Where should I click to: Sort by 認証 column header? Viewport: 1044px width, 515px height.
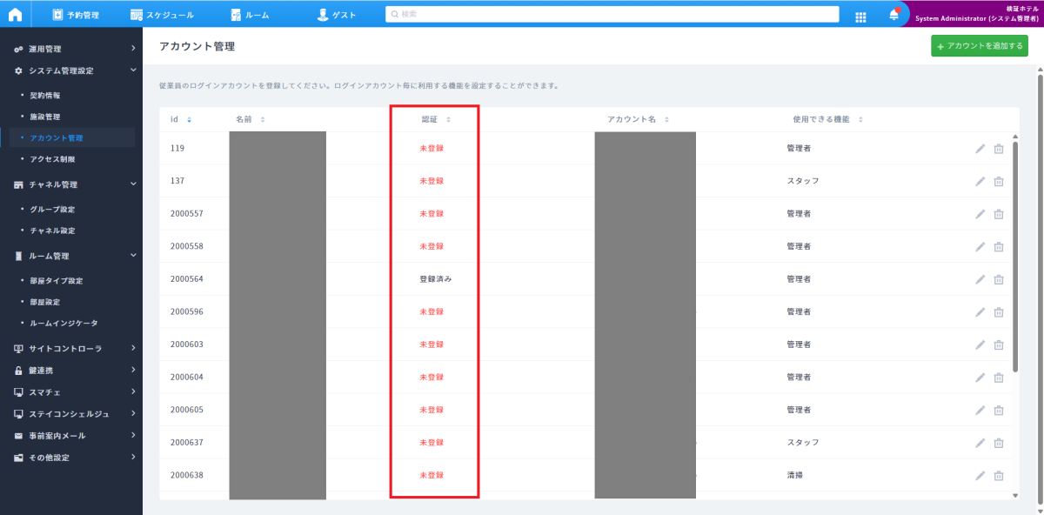(436, 119)
